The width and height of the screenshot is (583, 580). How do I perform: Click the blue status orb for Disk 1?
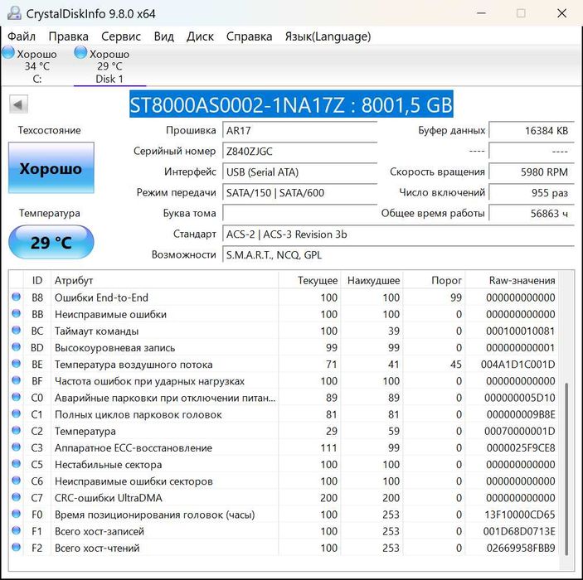[80, 53]
